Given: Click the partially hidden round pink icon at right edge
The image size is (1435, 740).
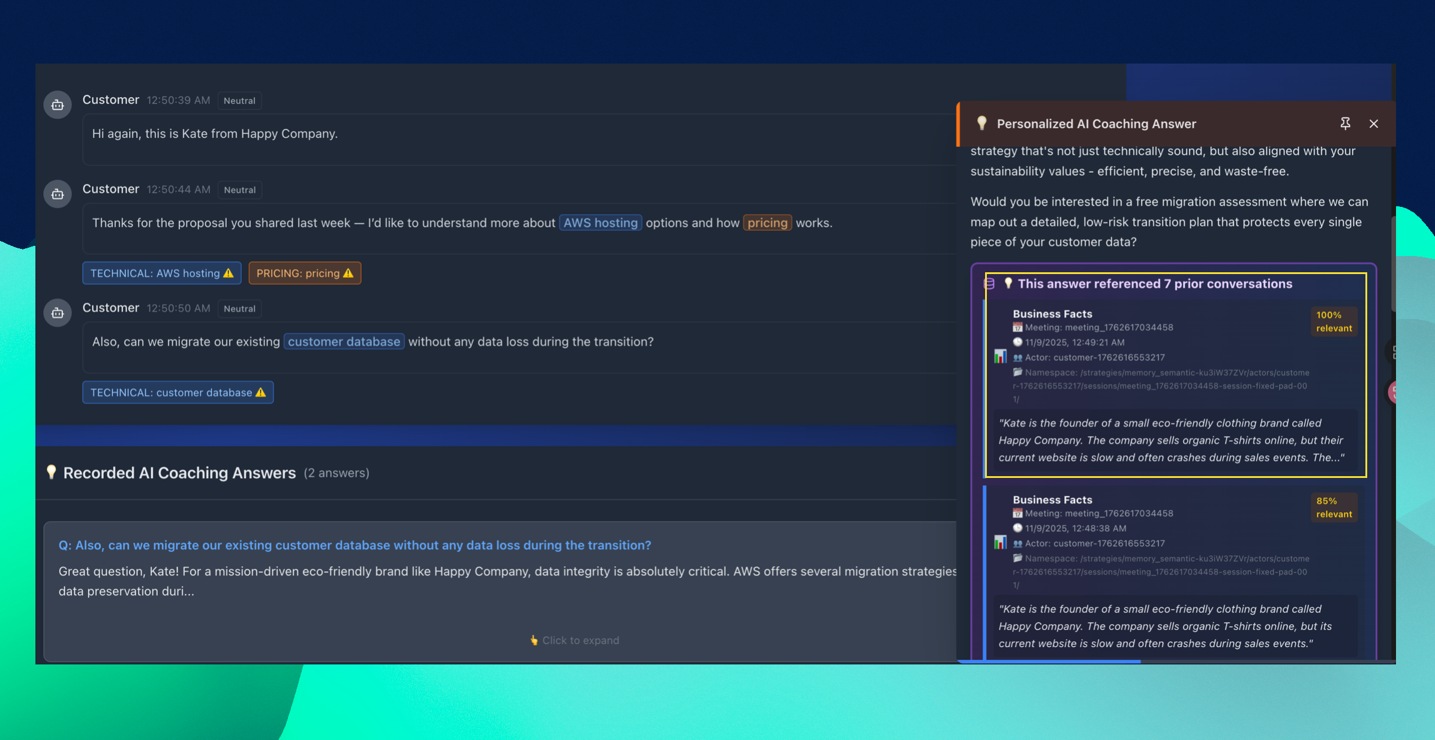Looking at the screenshot, I should tap(1392, 392).
